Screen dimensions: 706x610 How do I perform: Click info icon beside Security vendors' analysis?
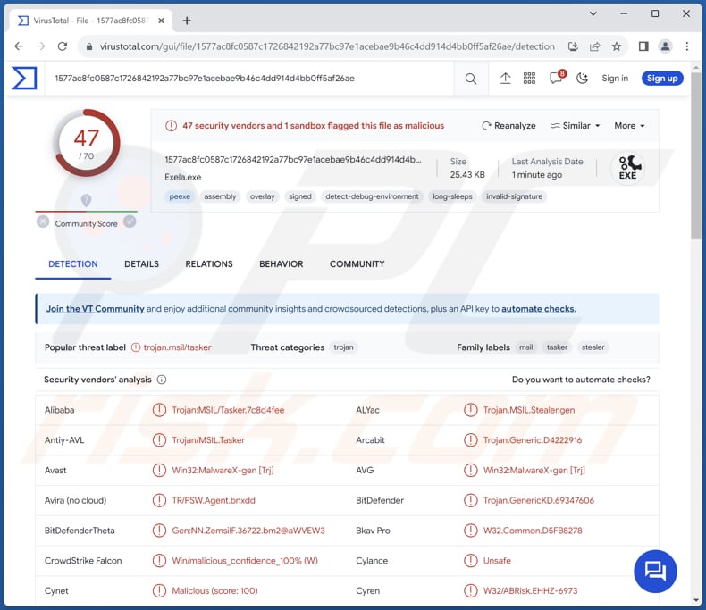pyautogui.click(x=162, y=380)
